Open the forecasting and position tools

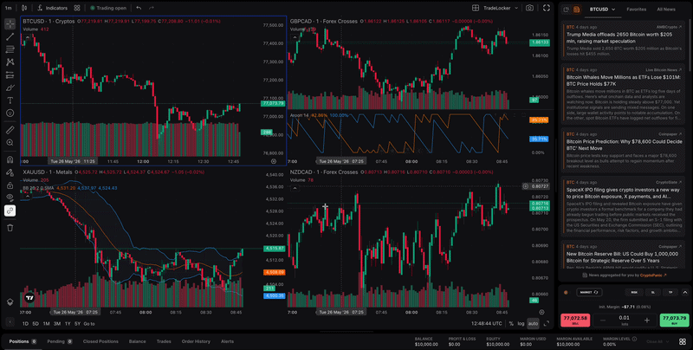[x=10, y=75]
